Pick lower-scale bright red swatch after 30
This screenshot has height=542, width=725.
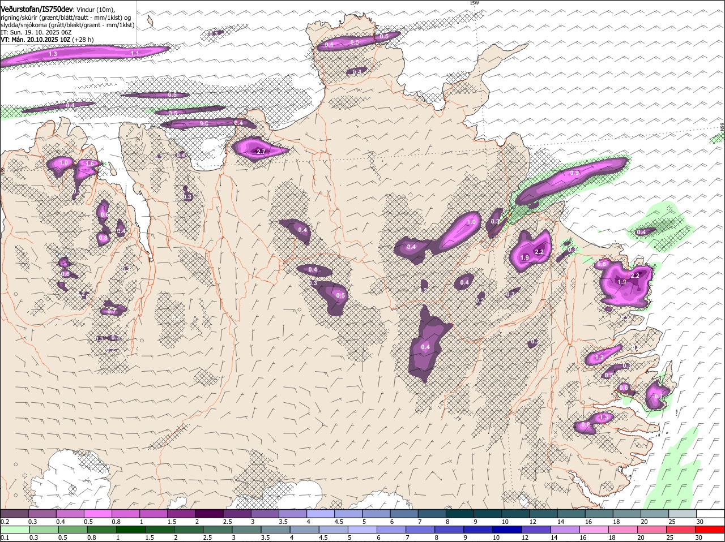tap(711, 530)
